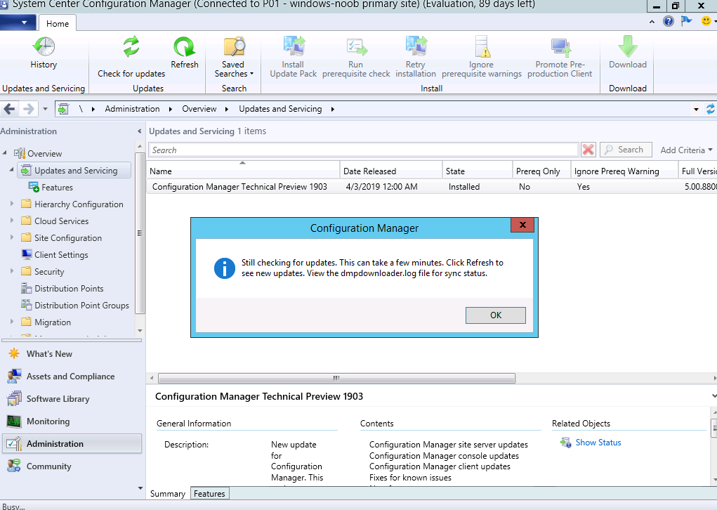Screen dimensions: 717x510
Task: Click the blue flag notification icon
Action: coord(686,21)
